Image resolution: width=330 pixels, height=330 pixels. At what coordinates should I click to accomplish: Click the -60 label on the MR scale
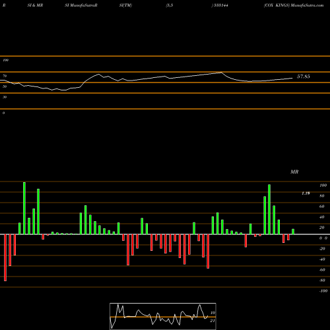tap(322, 270)
